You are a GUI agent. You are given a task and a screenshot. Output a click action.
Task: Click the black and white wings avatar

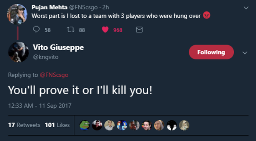(172, 125)
